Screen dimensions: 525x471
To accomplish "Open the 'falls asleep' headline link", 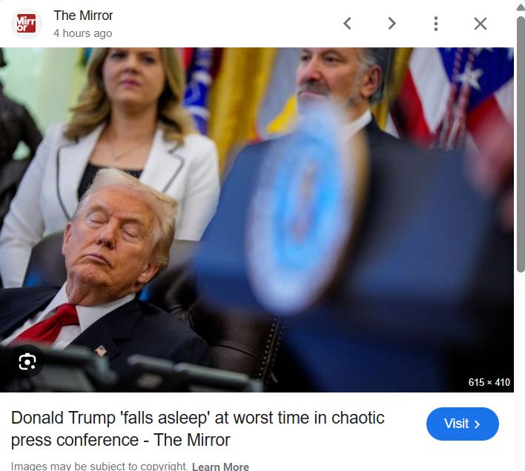I will 197,429.
